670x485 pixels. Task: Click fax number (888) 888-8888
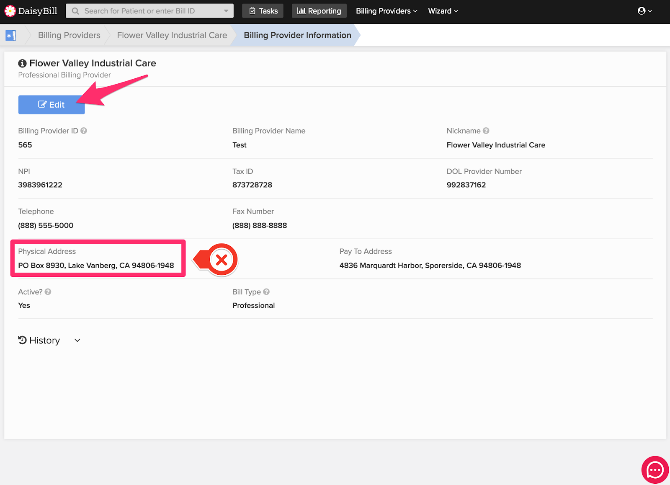pyautogui.click(x=260, y=225)
